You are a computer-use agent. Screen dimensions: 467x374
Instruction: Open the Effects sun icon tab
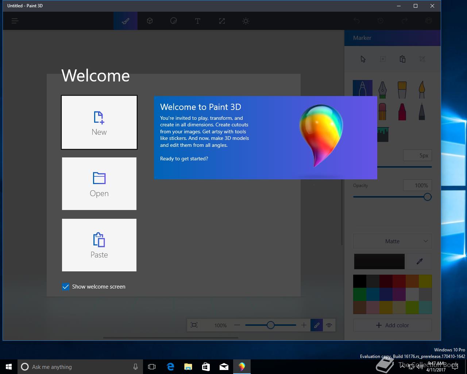(x=246, y=21)
